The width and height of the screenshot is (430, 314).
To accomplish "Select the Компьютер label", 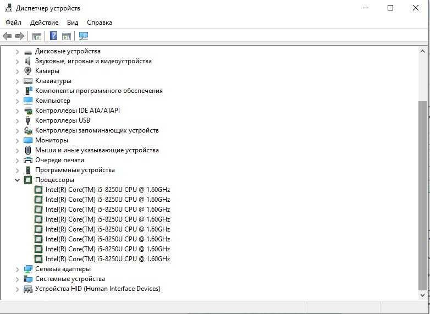I will click(x=53, y=101).
